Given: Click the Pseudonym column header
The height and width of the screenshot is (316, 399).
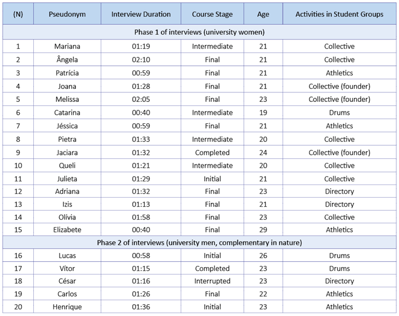Looking at the screenshot, I should pyautogui.click(x=67, y=14).
